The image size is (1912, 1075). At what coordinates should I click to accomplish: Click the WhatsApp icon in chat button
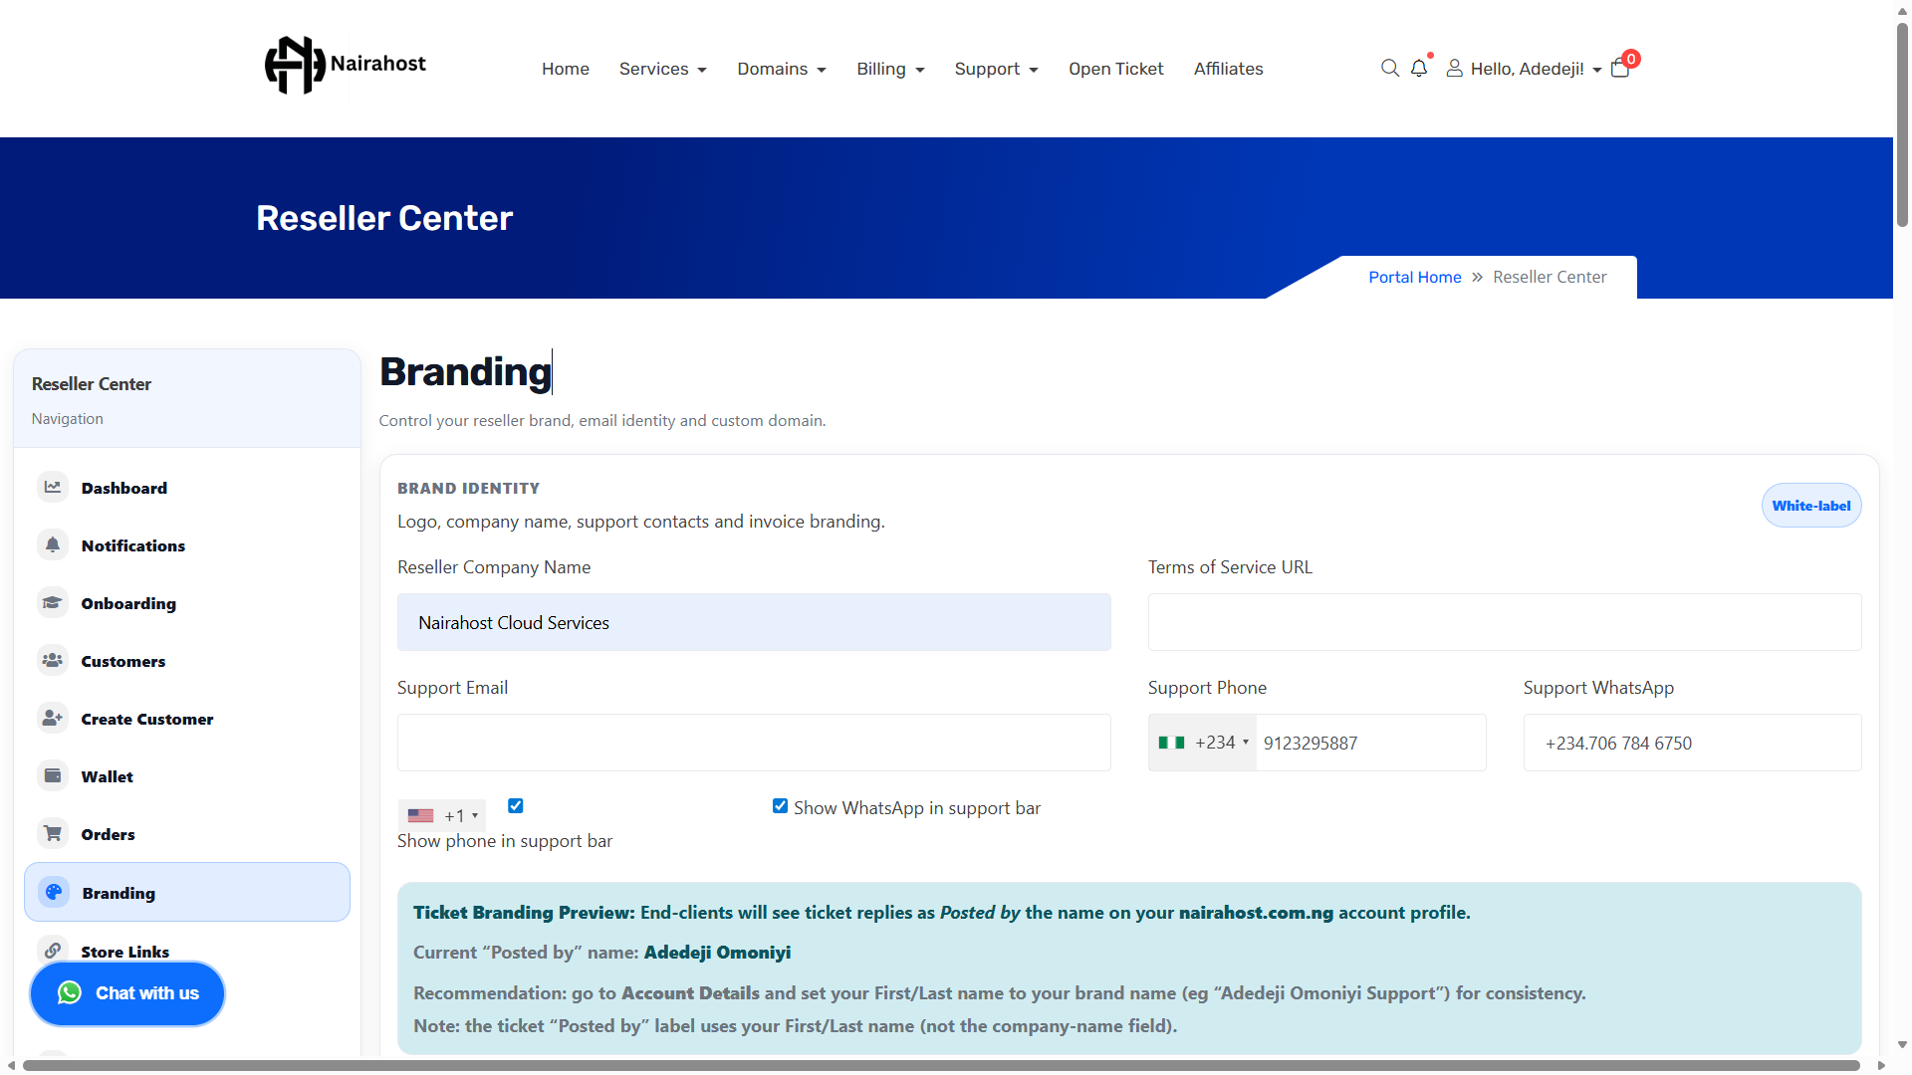70,993
